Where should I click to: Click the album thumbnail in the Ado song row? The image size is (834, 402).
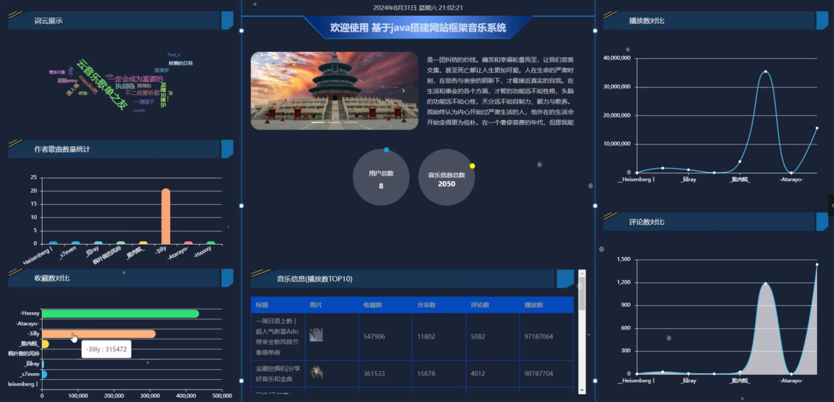(x=316, y=334)
